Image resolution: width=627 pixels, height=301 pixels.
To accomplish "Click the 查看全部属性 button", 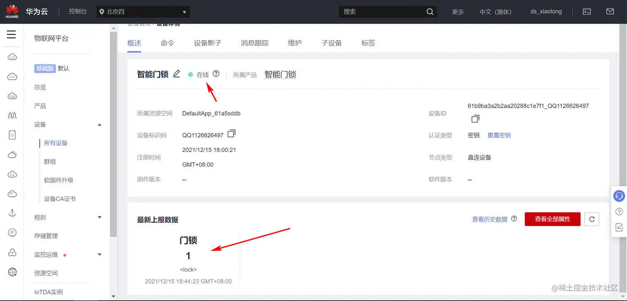I will 552,219.
